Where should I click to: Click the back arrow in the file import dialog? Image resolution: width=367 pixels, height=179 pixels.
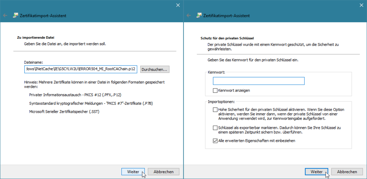click(5, 16)
